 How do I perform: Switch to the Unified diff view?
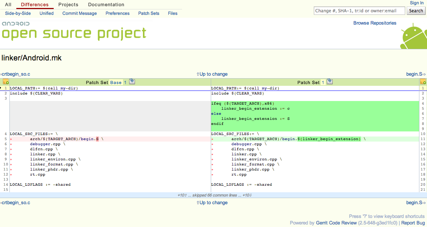click(x=46, y=13)
